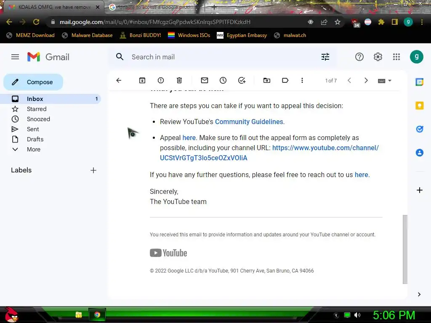Open Starred folder
The width and height of the screenshot is (431, 323).
click(x=37, y=109)
